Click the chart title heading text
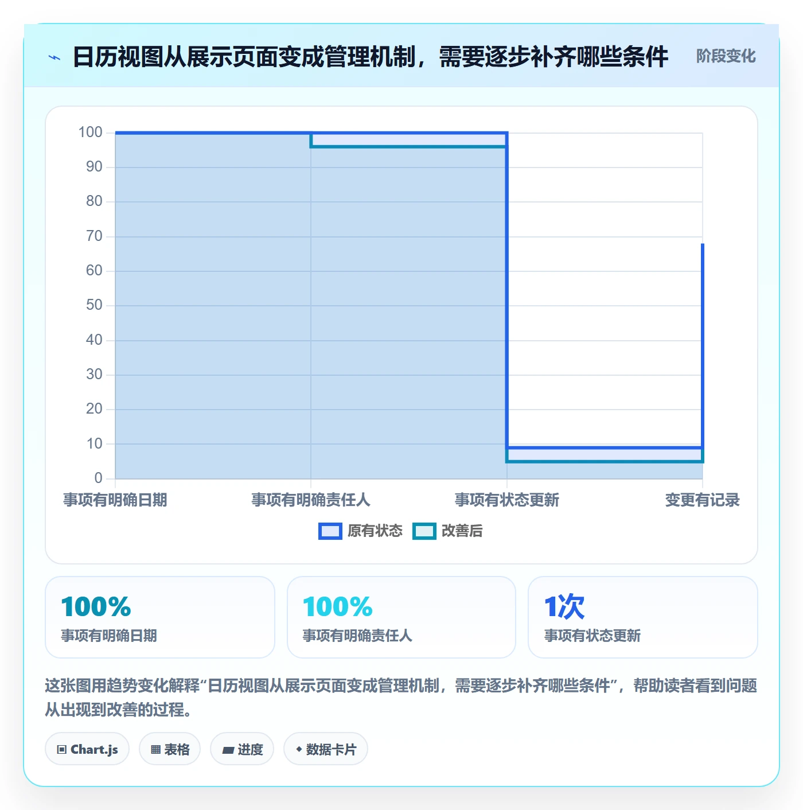Viewport: 803px width, 810px height. coord(370,57)
